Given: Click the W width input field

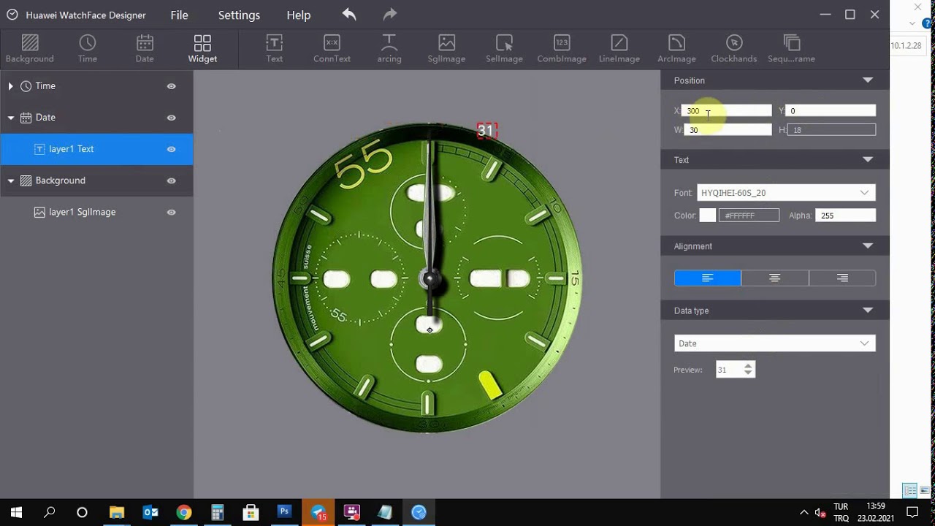Looking at the screenshot, I should (x=727, y=130).
